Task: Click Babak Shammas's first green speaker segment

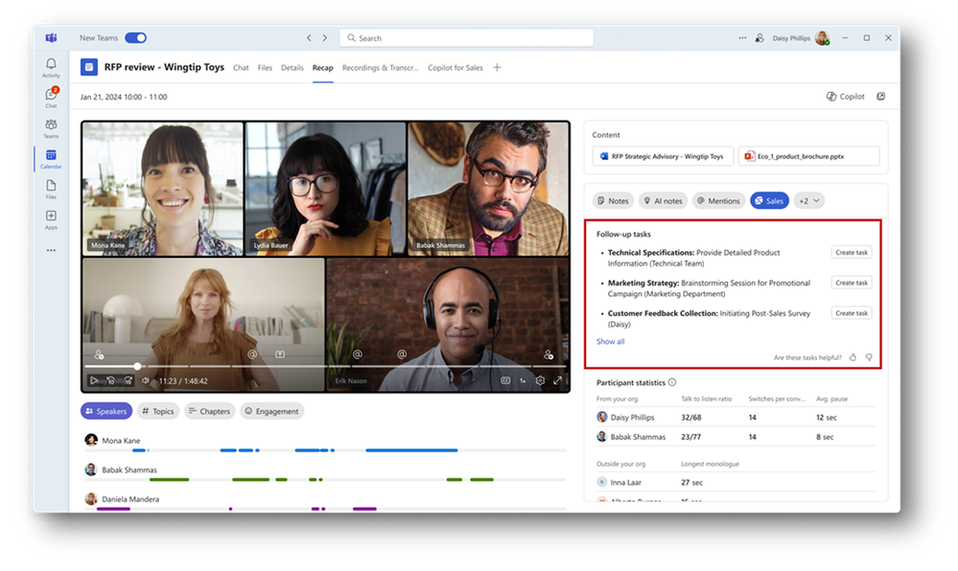Action: point(169,479)
